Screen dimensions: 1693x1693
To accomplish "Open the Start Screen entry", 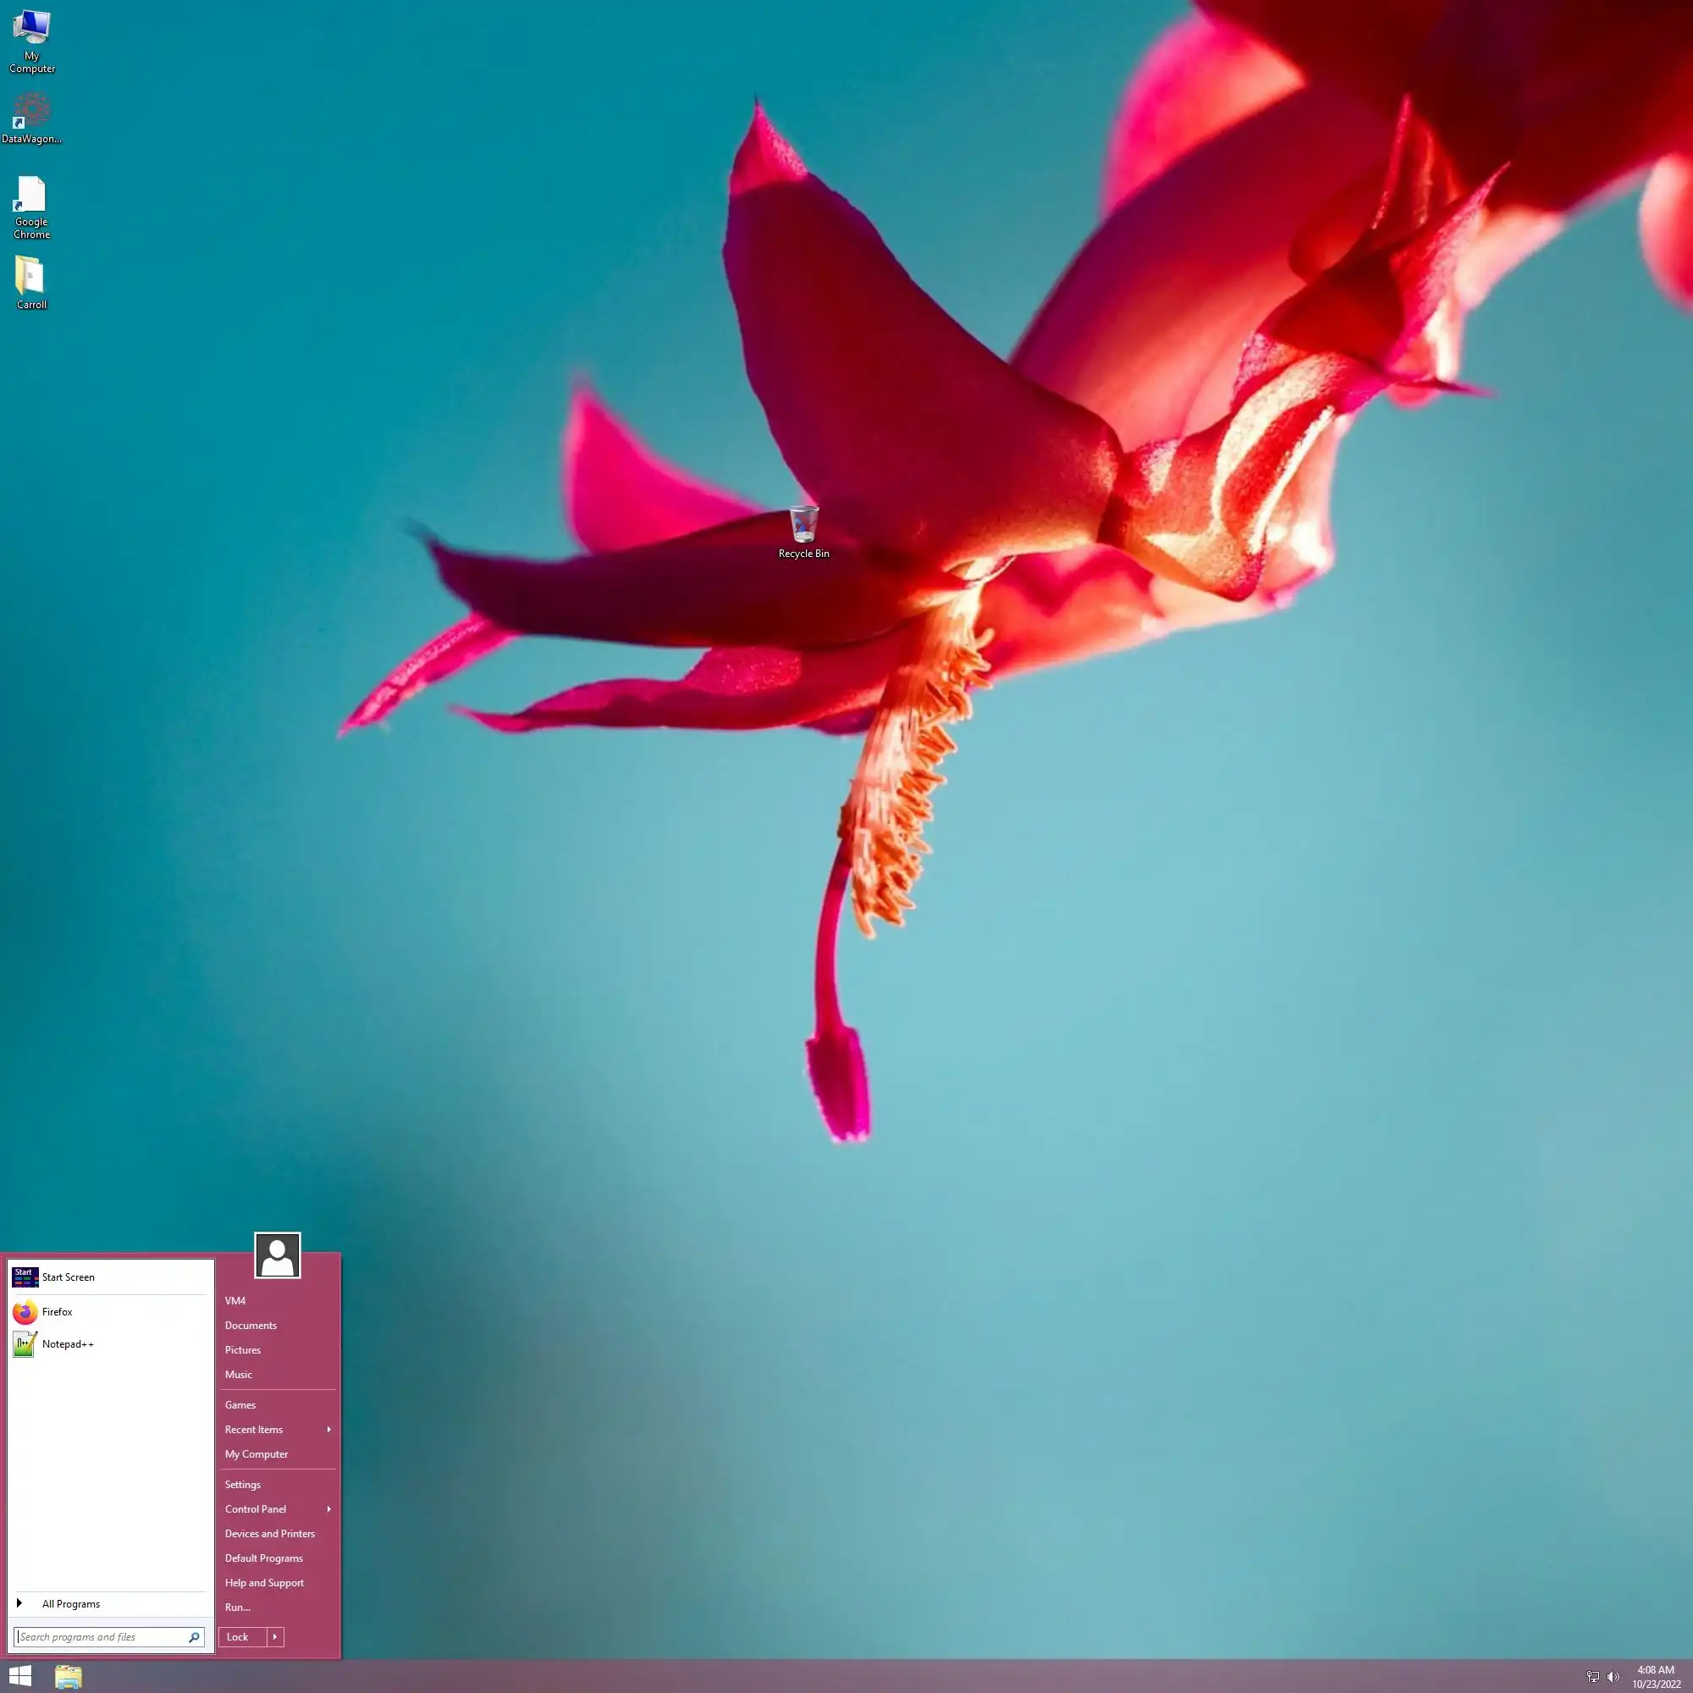I will [68, 1277].
